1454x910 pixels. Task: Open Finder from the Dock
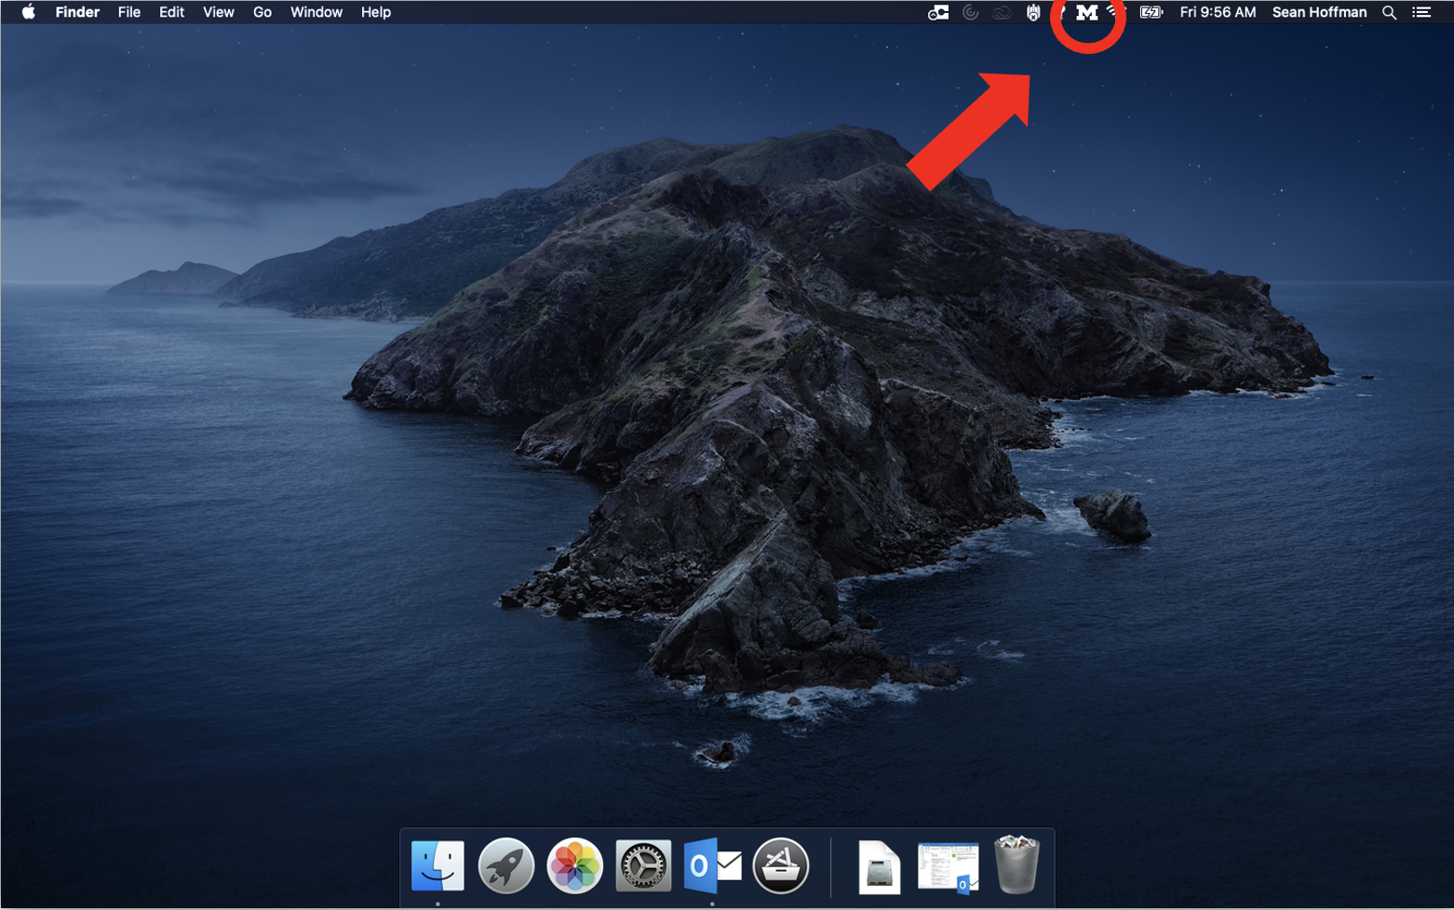tap(438, 865)
